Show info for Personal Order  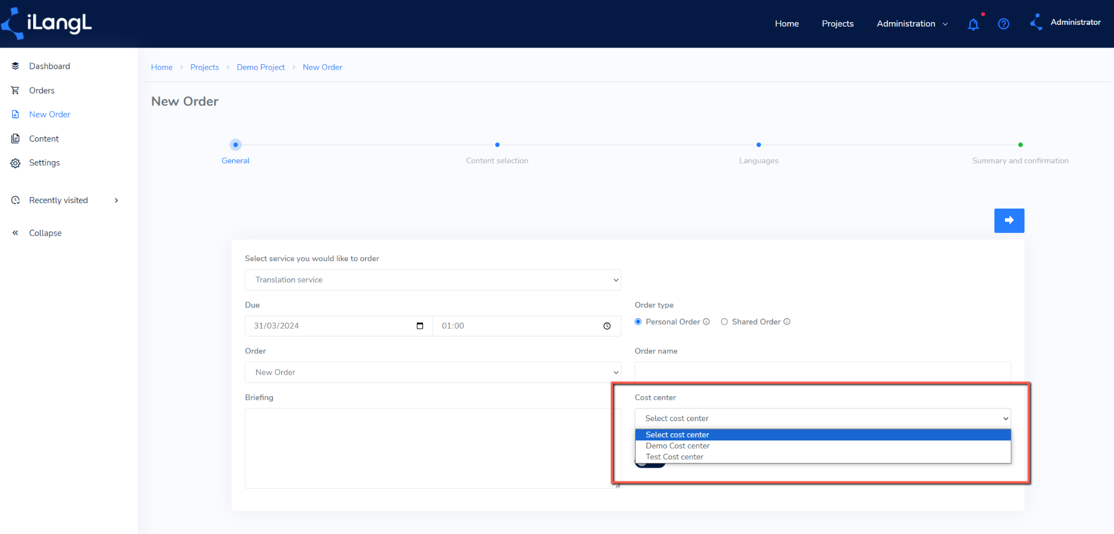706,322
